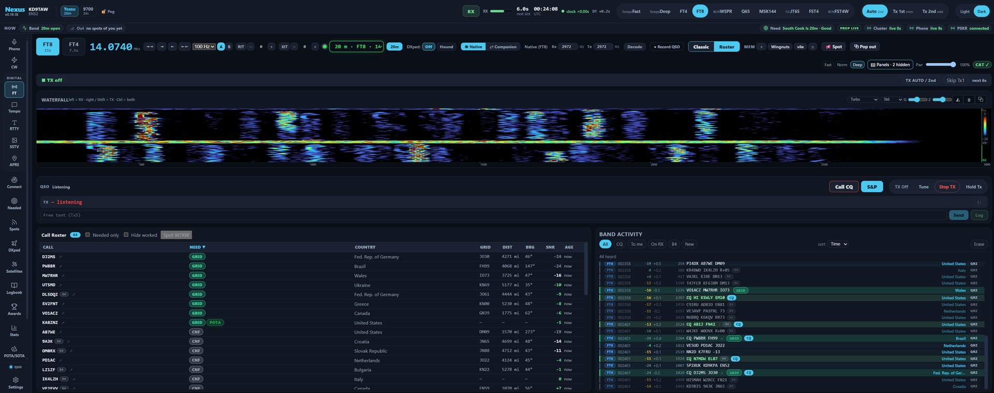The height and width of the screenshot is (393, 994).
Task: Switch to WSPR mode in top bar
Action: 722,11
